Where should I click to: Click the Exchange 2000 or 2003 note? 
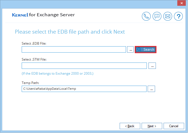[x=58, y=74]
